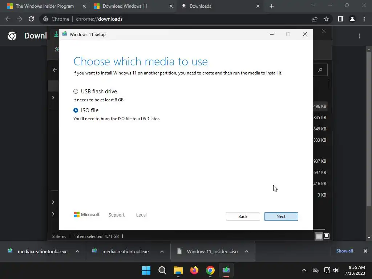The width and height of the screenshot is (372, 279).
Task: Open Windows Start menu
Action: 146,270
